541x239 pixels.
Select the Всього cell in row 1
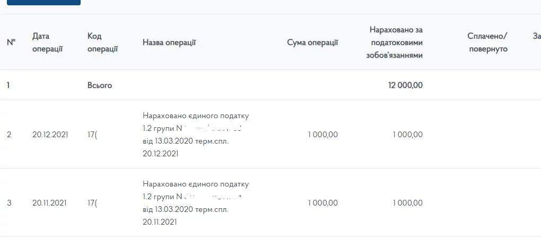[x=100, y=85]
